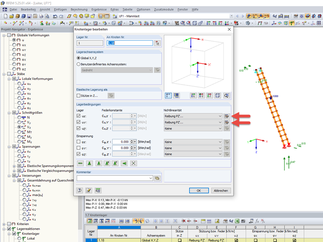The width and height of the screenshot is (323, 242).
Task: Open the Zusatzmodule menu
Action: click(x=164, y=9)
